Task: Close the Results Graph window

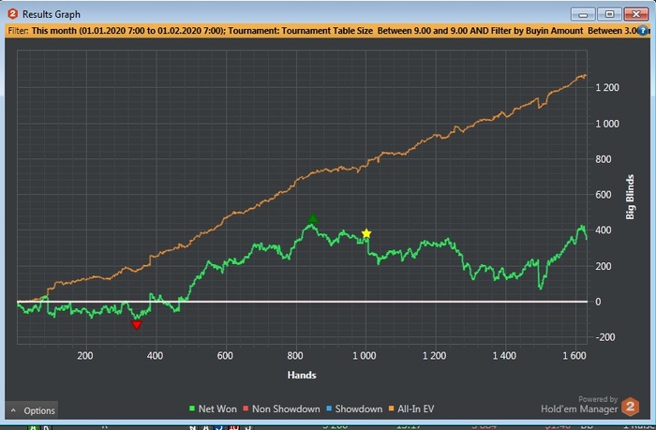Action: click(636, 14)
